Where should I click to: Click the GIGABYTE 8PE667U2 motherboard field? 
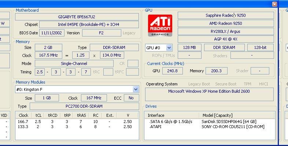click(77, 17)
